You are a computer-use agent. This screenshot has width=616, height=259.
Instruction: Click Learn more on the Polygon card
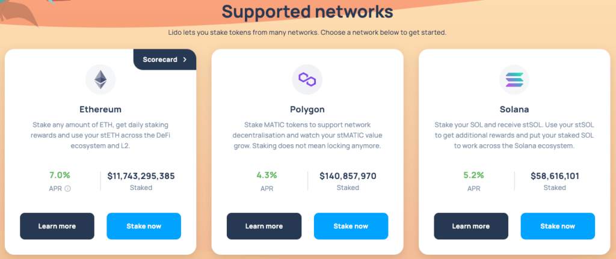pyautogui.click(x=264, y=226)
